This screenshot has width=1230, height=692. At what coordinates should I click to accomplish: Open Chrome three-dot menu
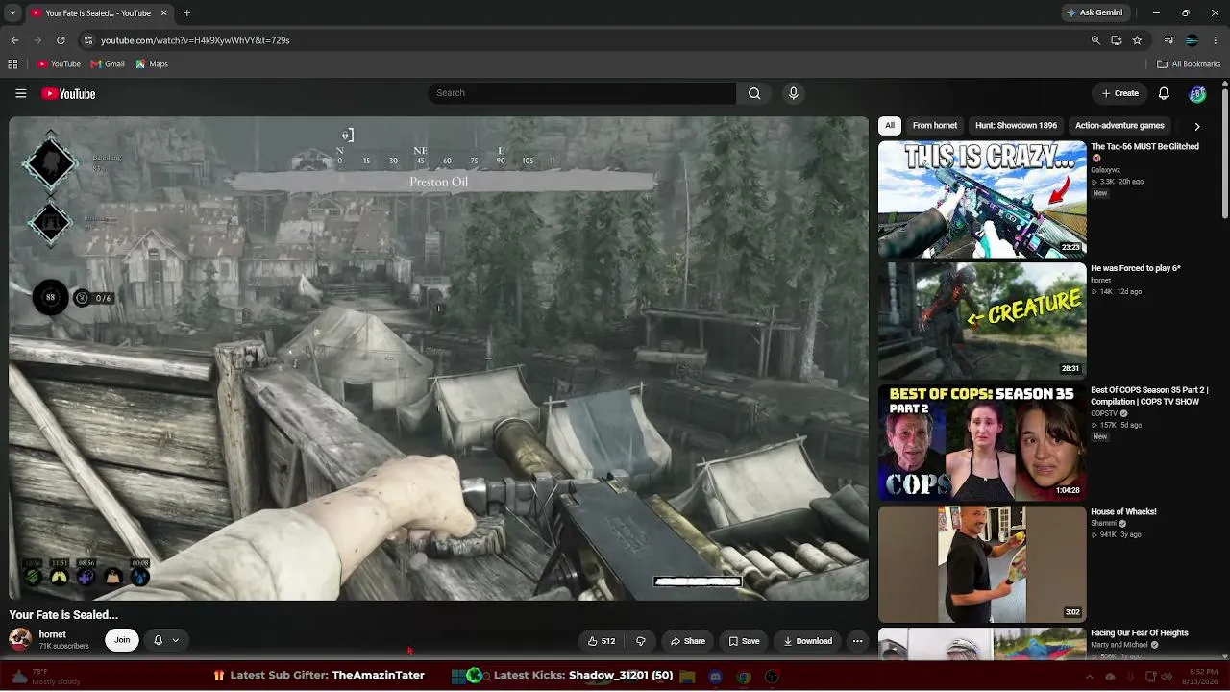coord(1215,40)
